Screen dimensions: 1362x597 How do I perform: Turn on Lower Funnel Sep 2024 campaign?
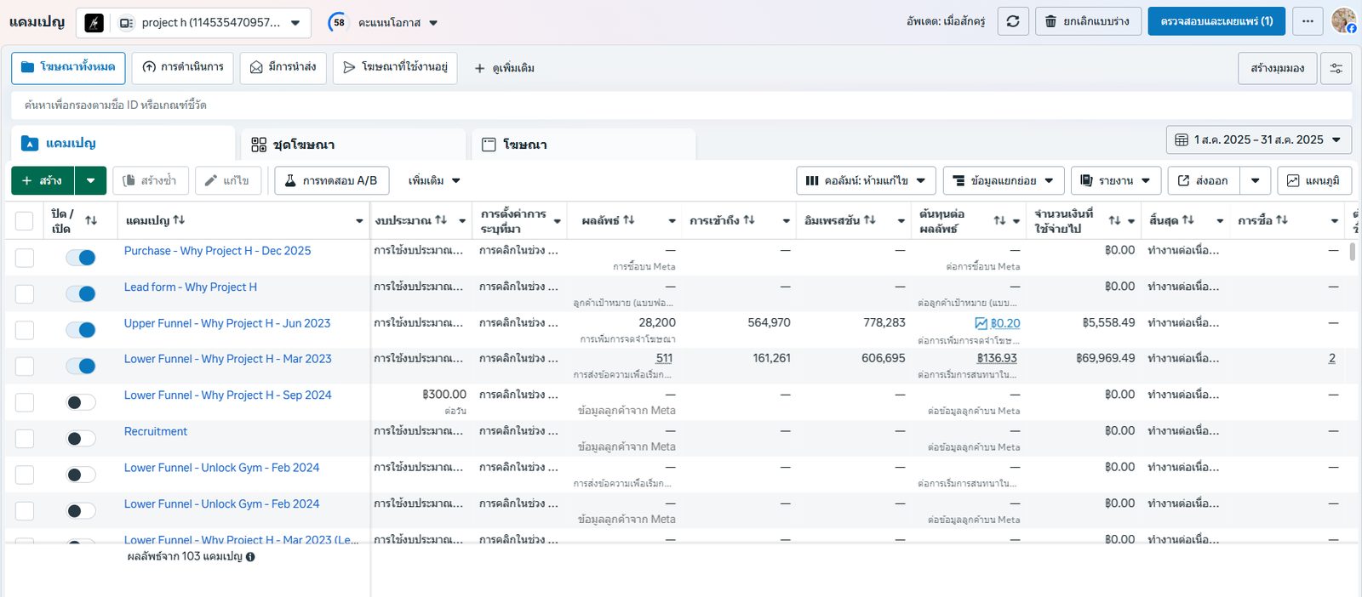point(81,402)
